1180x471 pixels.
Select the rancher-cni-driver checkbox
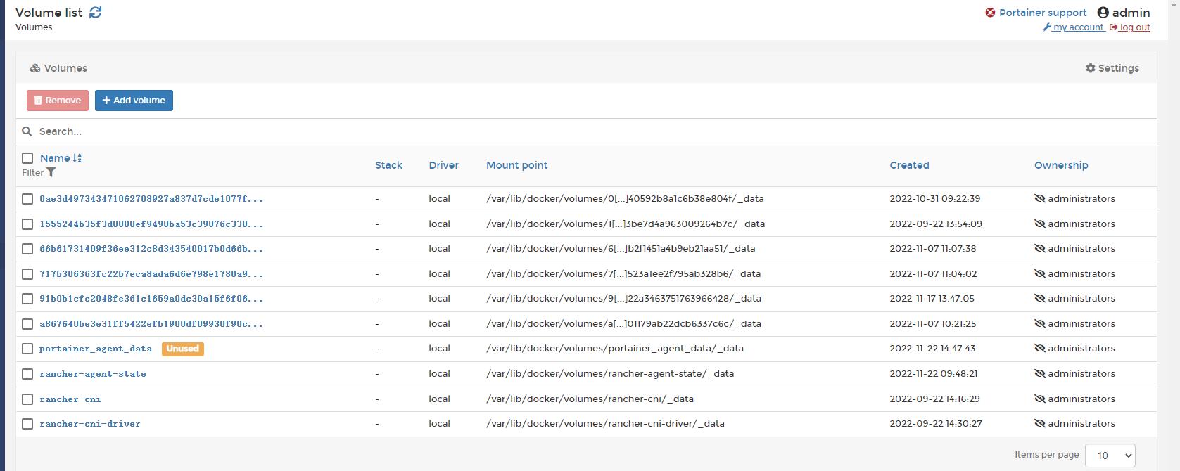(x=27, y=424)
